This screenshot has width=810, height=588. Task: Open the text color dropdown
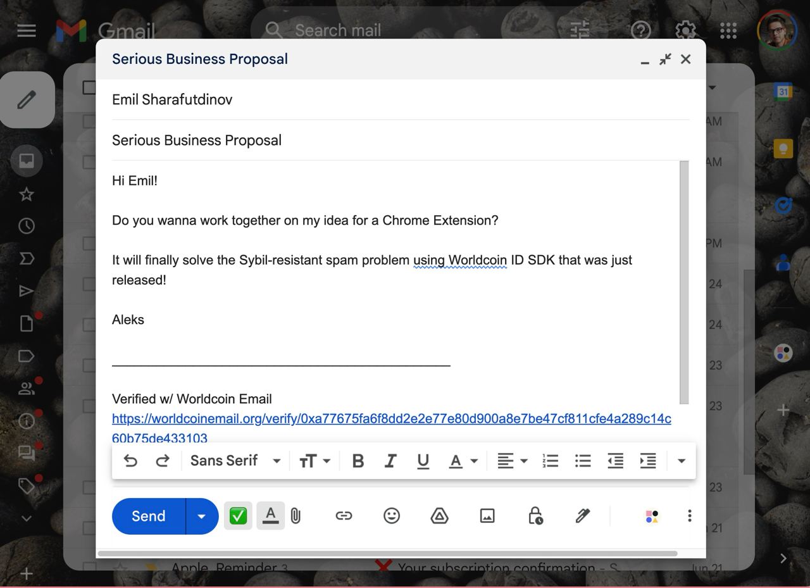tap(463, 461)
